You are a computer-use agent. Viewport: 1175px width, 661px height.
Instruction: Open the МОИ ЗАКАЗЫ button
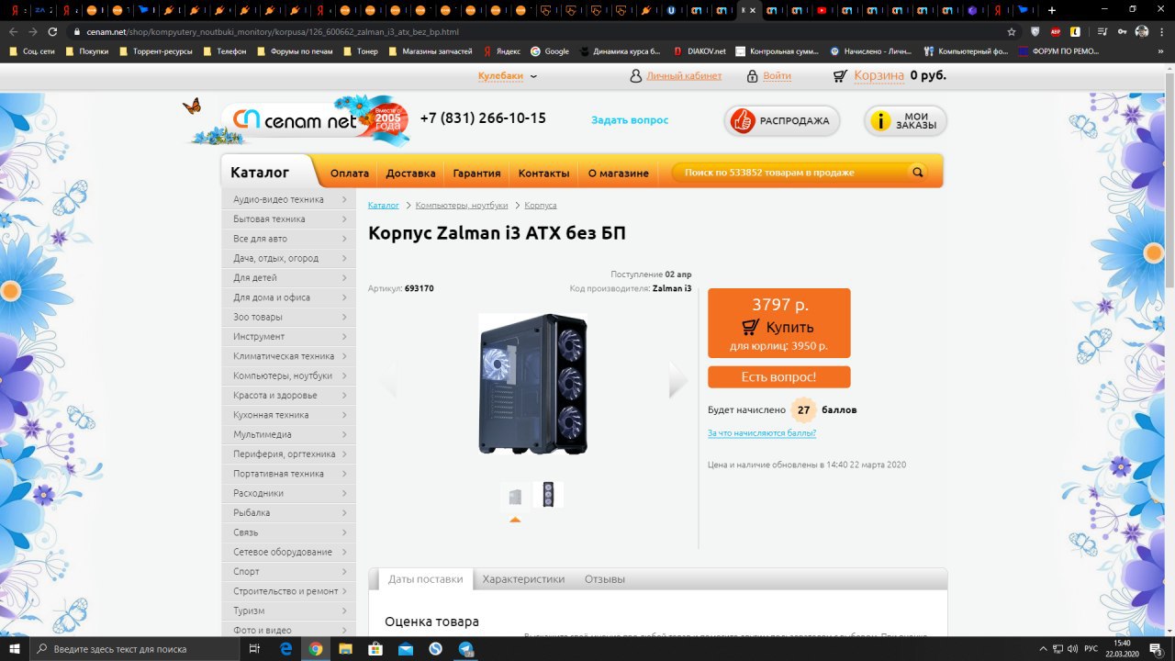(906, 120)
